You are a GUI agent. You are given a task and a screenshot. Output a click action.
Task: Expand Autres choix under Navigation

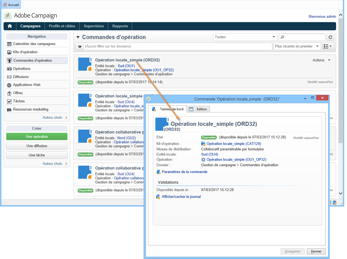point(55,118)
